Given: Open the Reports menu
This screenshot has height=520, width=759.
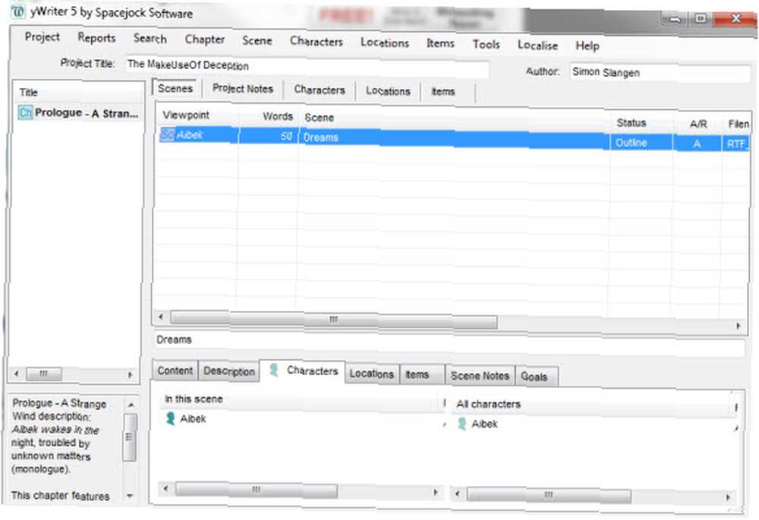Looking at the screenshot, I should point(96,38).
